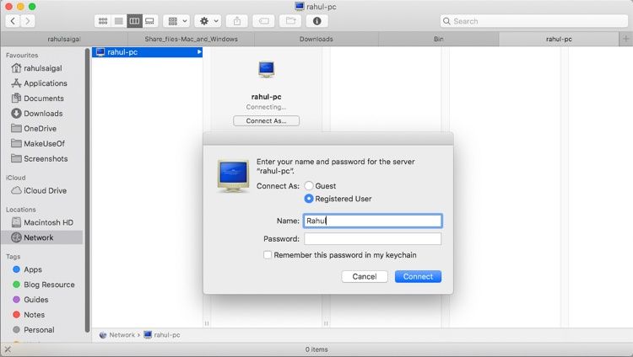Switch to icon view in Finder toolbar

(103, 20)
